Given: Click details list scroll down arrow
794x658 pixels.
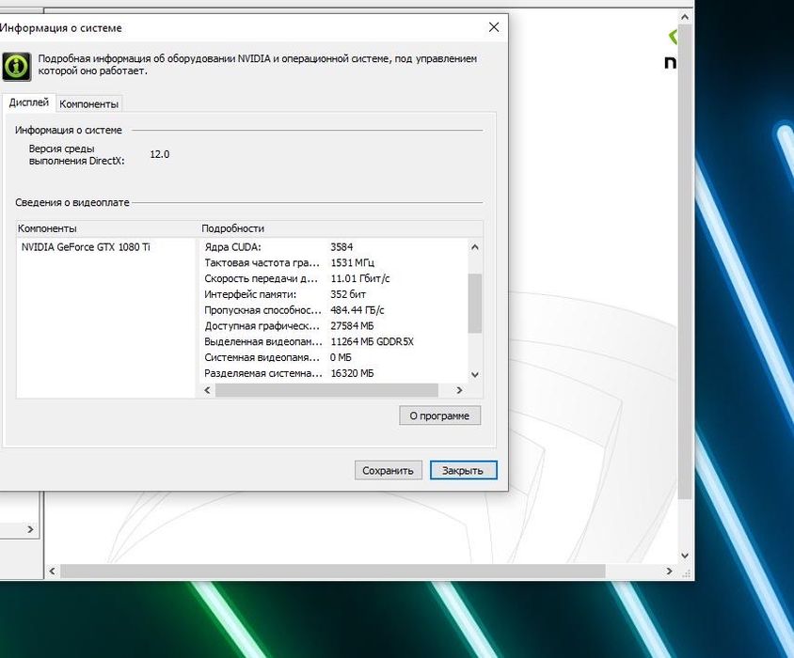Looking at the screenshot, I should [x=475, y=374].
